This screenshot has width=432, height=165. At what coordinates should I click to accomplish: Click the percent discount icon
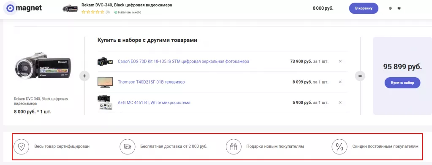(x=340, y=146)
